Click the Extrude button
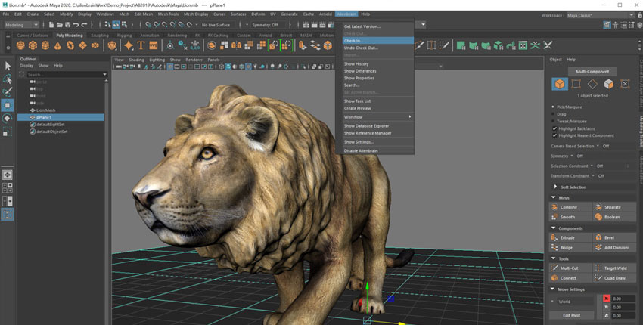Image resolution: width=643 pixels, height=325 pixels. [571, 238]
